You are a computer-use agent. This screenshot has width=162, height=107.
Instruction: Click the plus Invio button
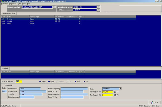pyautogui.click(x=77, y=81)
